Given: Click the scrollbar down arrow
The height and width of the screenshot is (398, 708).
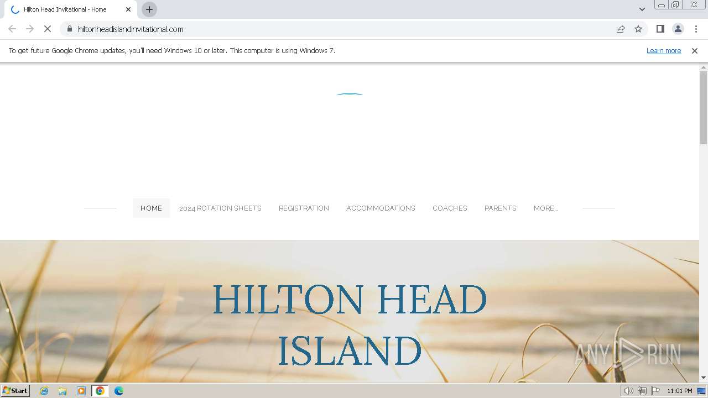Looking at the screenshot, I should coord(704,378).
